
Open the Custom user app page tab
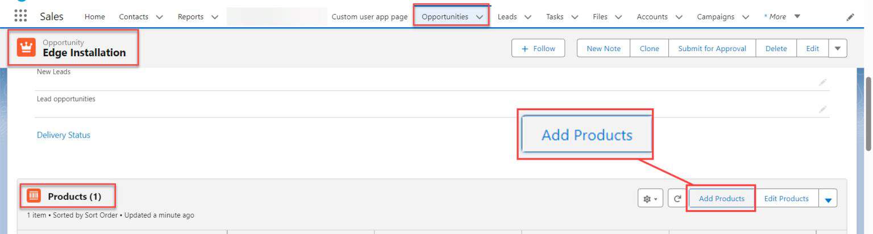point(369,17)
